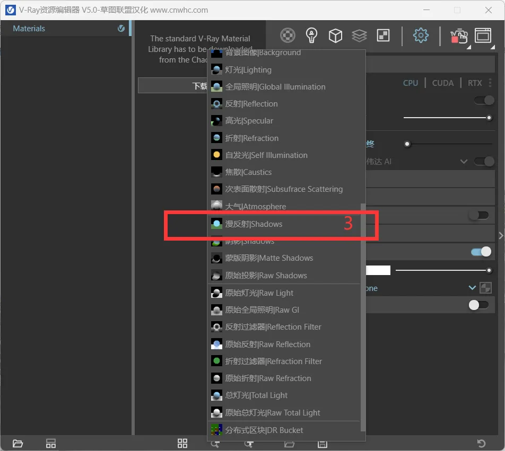Open the dropdown chevron near texture slot

pyautogui.click(x=472, y=288)
